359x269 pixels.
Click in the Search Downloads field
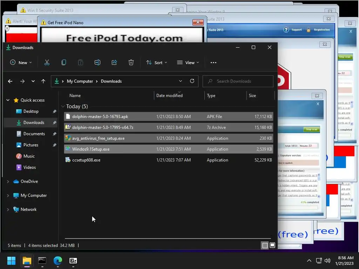[238, 81]
